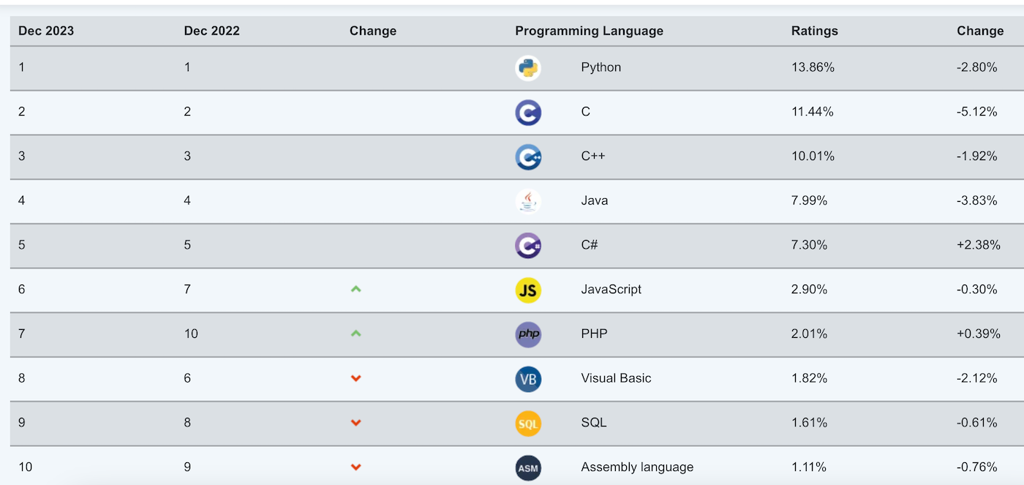Click the C language logo

coord(528,111)
